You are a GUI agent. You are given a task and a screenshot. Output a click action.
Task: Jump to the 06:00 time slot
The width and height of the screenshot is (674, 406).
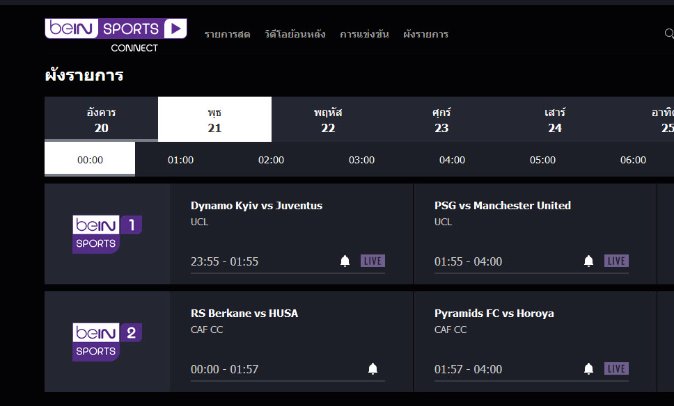pos(633,160)
